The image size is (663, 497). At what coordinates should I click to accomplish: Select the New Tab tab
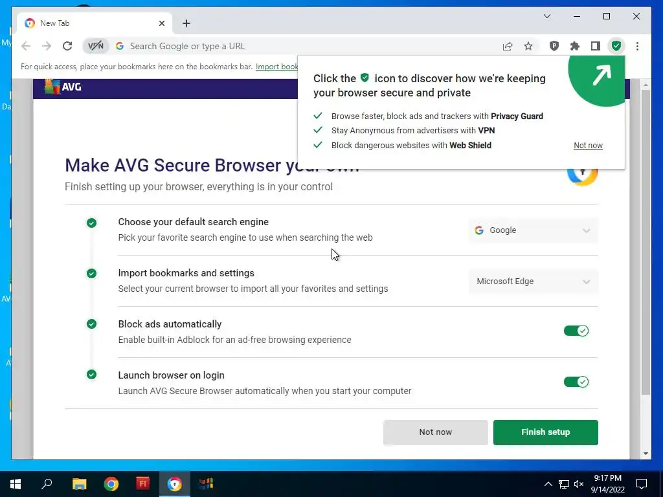95,23
